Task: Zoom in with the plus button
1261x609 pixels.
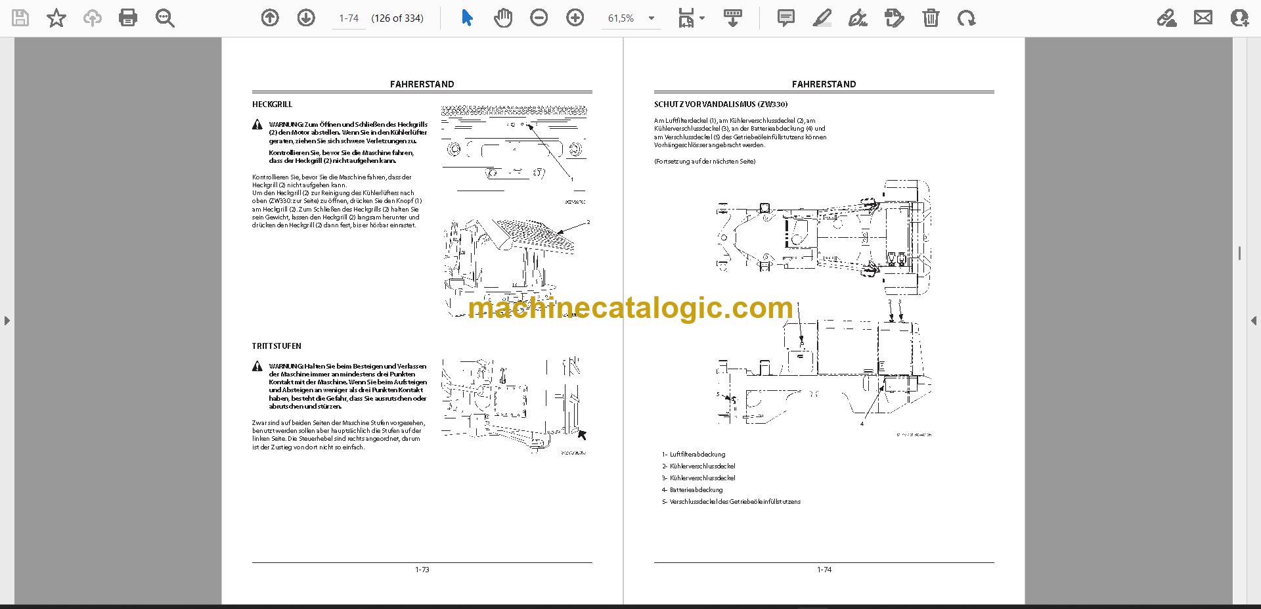Action: pos(575,18)
